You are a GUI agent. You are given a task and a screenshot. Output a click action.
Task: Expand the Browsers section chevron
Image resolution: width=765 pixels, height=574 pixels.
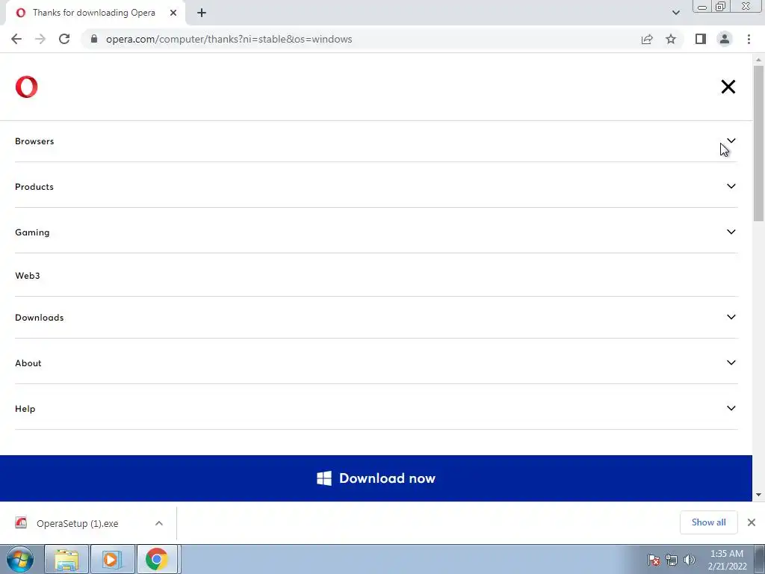point(731,141)
